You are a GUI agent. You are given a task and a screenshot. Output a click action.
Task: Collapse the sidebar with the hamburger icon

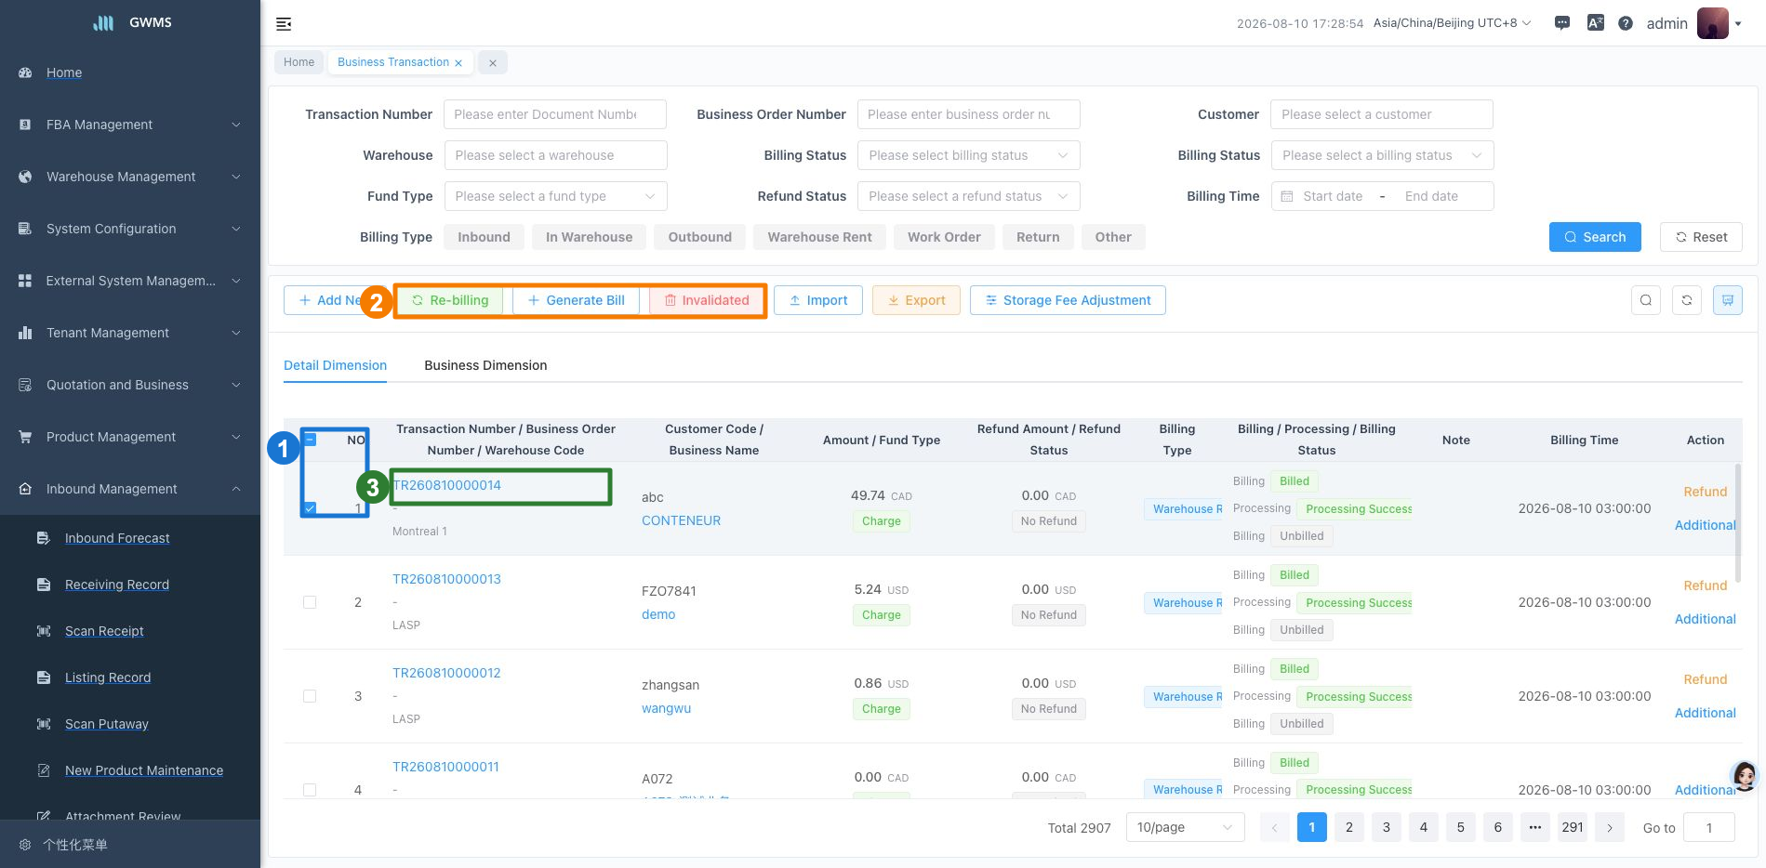pyautogui.click(x=284, y=24)
